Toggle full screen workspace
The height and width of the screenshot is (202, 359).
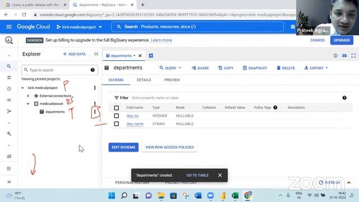pos(353,56)
